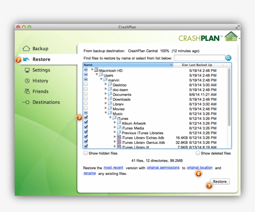Click the CrashPlan house logo

point(232,36)
